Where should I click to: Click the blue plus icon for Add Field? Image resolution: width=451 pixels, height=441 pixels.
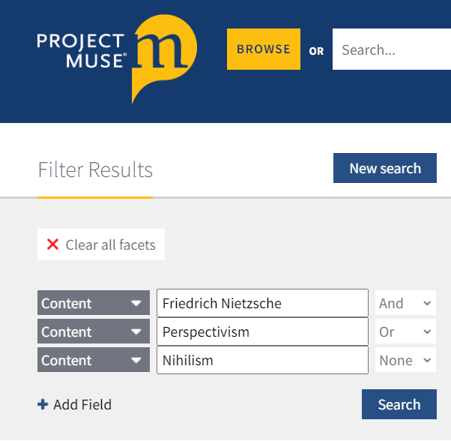(43, 404)
